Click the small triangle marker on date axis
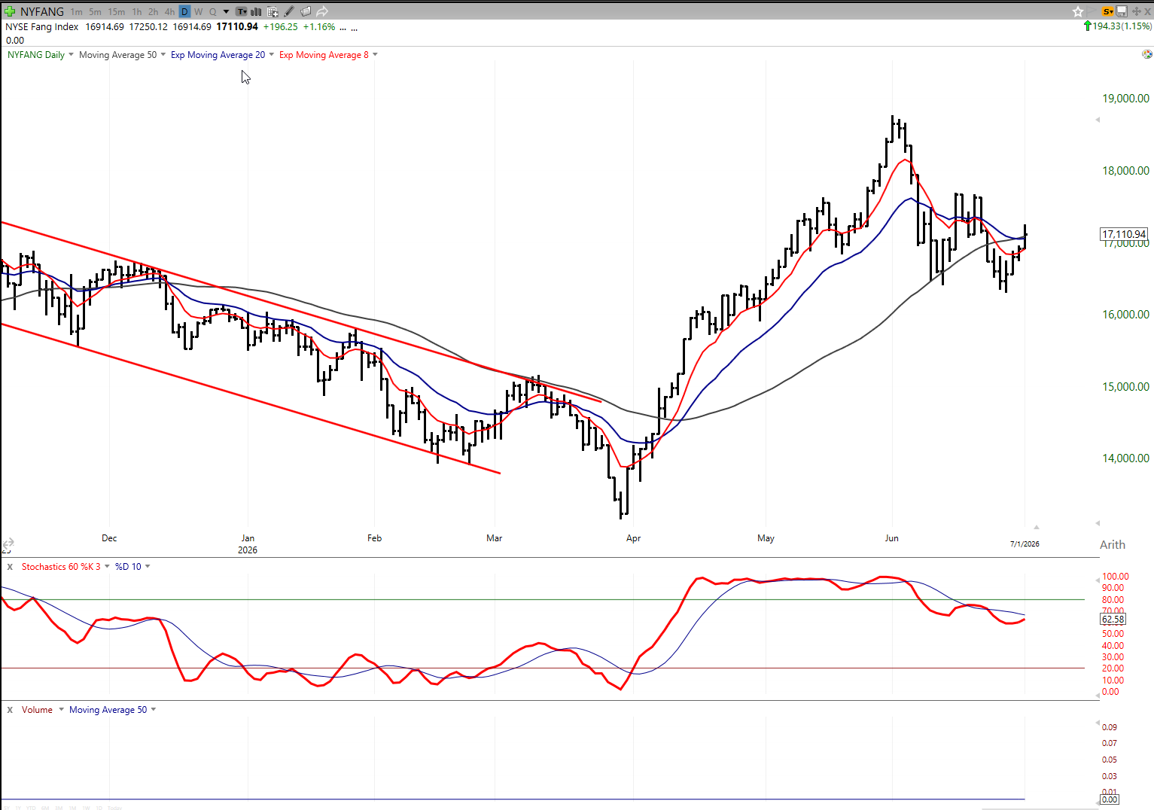Screen dimensions: 1154x810 tap(1037, 527)
